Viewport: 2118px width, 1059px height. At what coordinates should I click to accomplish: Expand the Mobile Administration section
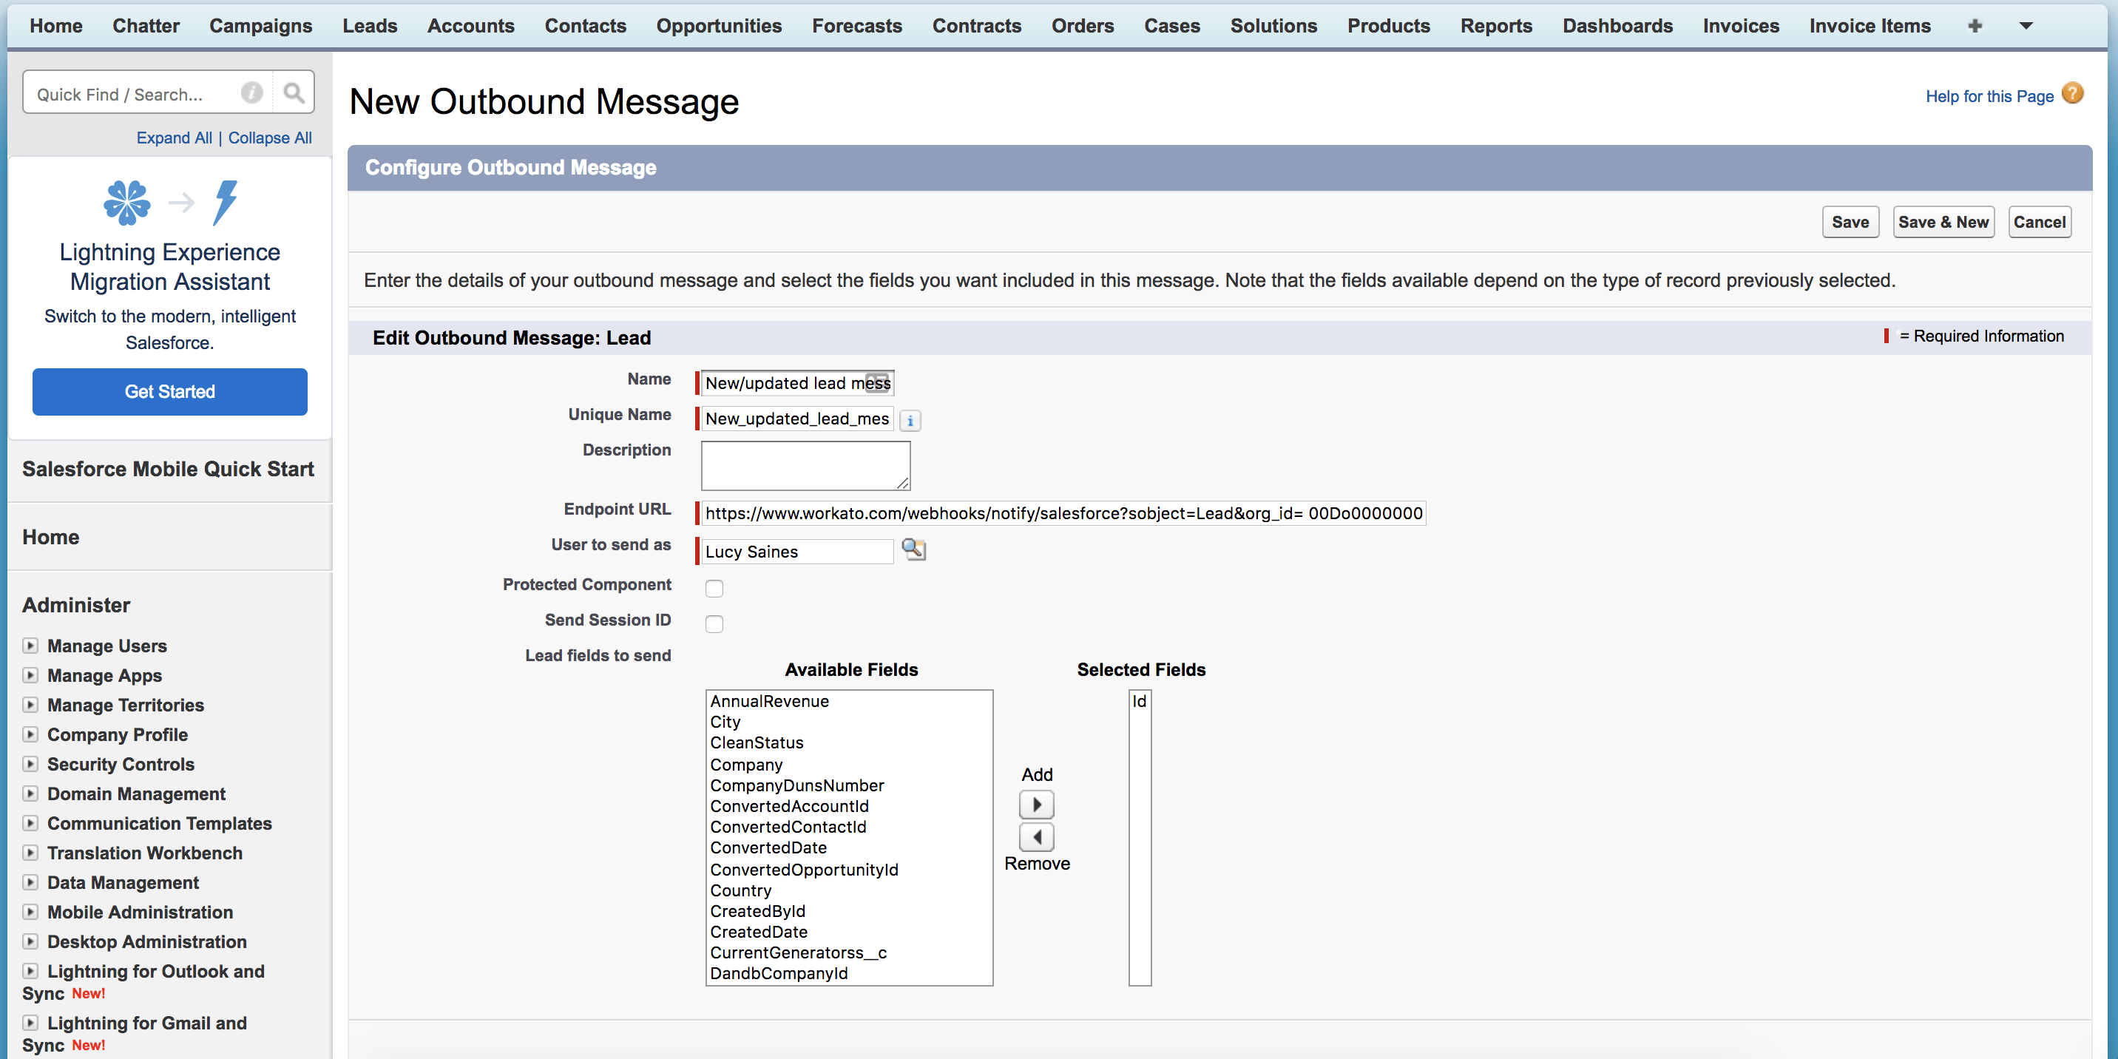[30, 912]
